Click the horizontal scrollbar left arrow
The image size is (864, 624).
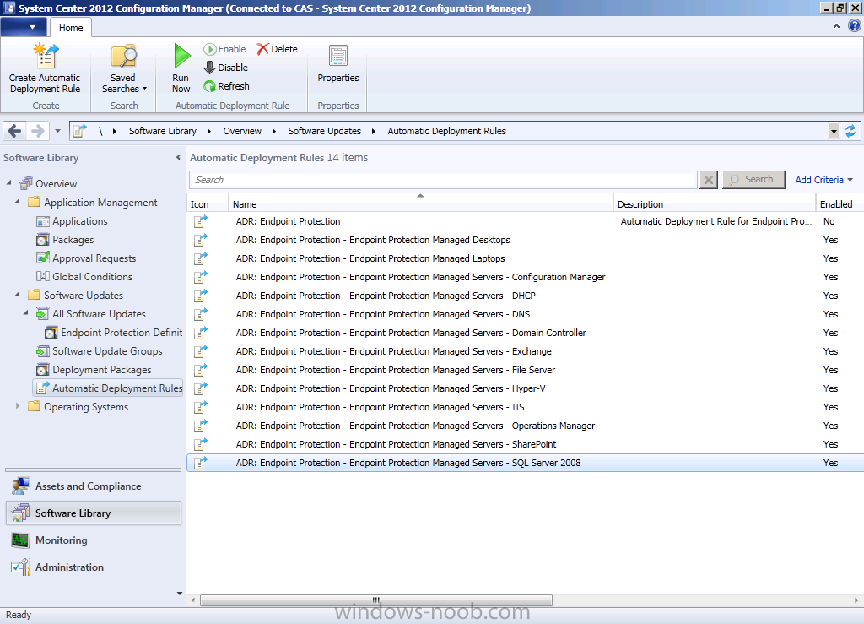(192, 600)
